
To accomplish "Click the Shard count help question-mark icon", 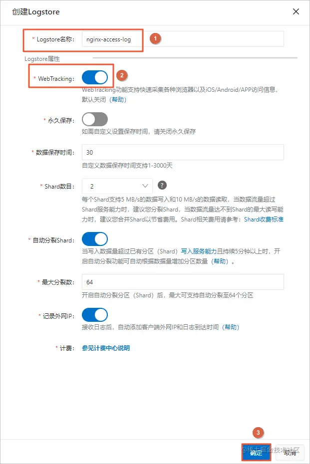I will (x=162, y=185).
